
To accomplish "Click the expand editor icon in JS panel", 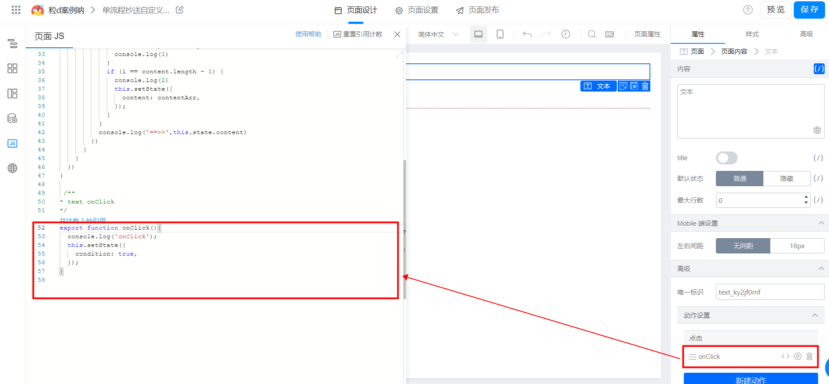I will pyautogui.click(x=400, y=55).
